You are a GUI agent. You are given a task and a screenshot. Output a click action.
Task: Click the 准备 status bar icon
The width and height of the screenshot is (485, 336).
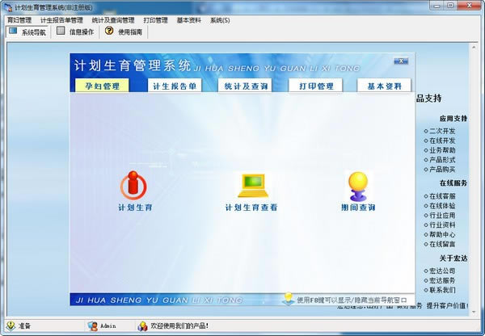(x=11, y=325)
